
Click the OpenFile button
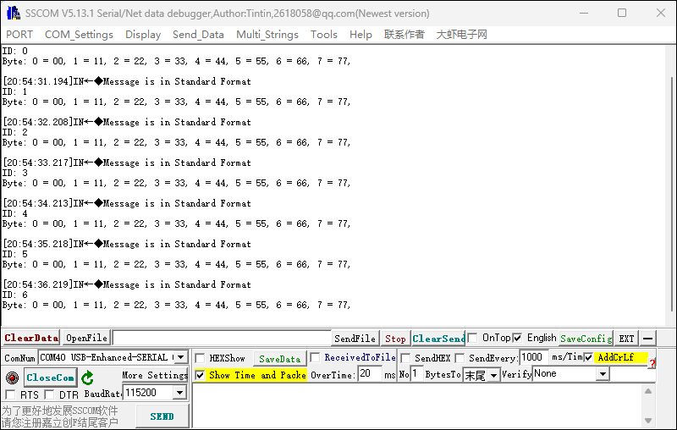tap(86, 338)
